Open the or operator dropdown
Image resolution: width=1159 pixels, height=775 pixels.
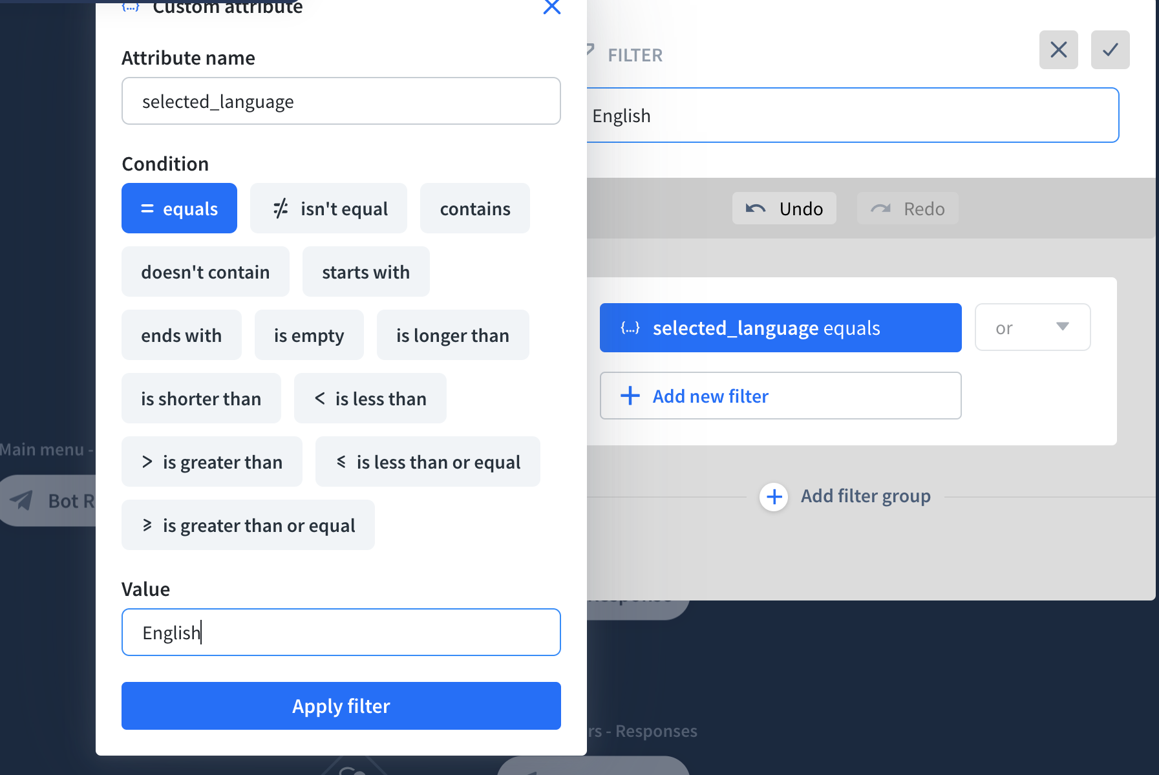(1032, 327)
